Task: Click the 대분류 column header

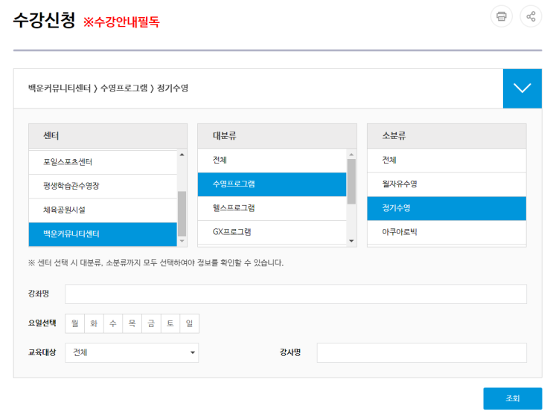Action: pyautogui.click(x=277, y=136)
